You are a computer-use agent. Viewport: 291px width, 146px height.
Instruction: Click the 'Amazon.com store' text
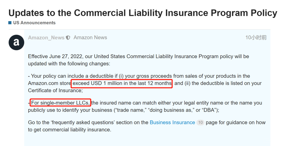(50, 83)
